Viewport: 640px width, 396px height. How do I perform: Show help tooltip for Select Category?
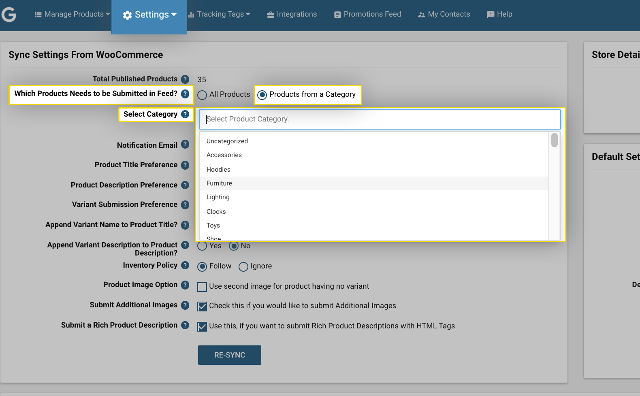185,114
